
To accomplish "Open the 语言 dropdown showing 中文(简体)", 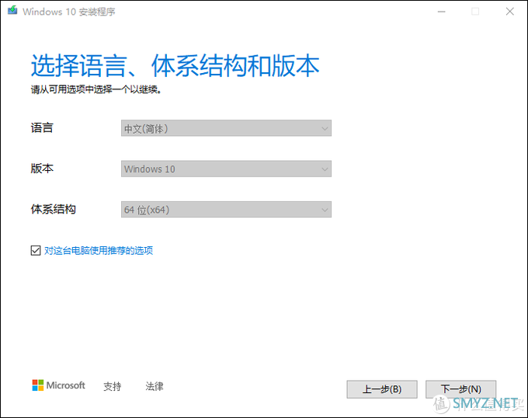I will (226, 128).
